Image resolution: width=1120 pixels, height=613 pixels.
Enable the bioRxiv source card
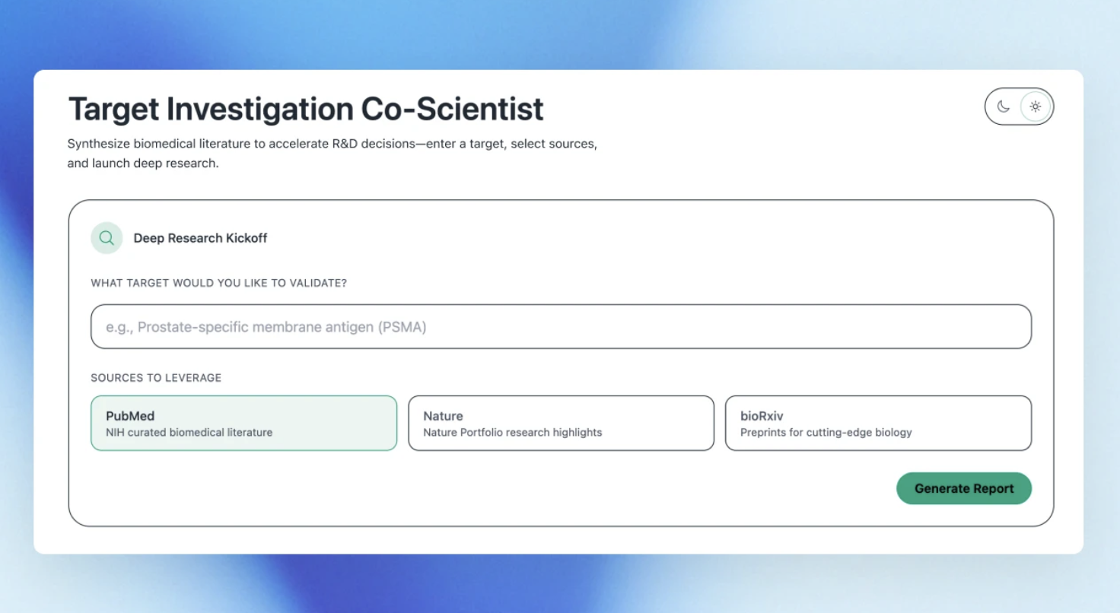coord(878,423)
